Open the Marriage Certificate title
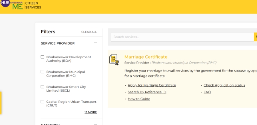The width and height of the screenshot is (257, 125). [146, 57]
